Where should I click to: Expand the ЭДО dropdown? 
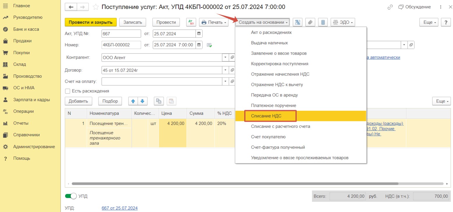click(343, 22)
